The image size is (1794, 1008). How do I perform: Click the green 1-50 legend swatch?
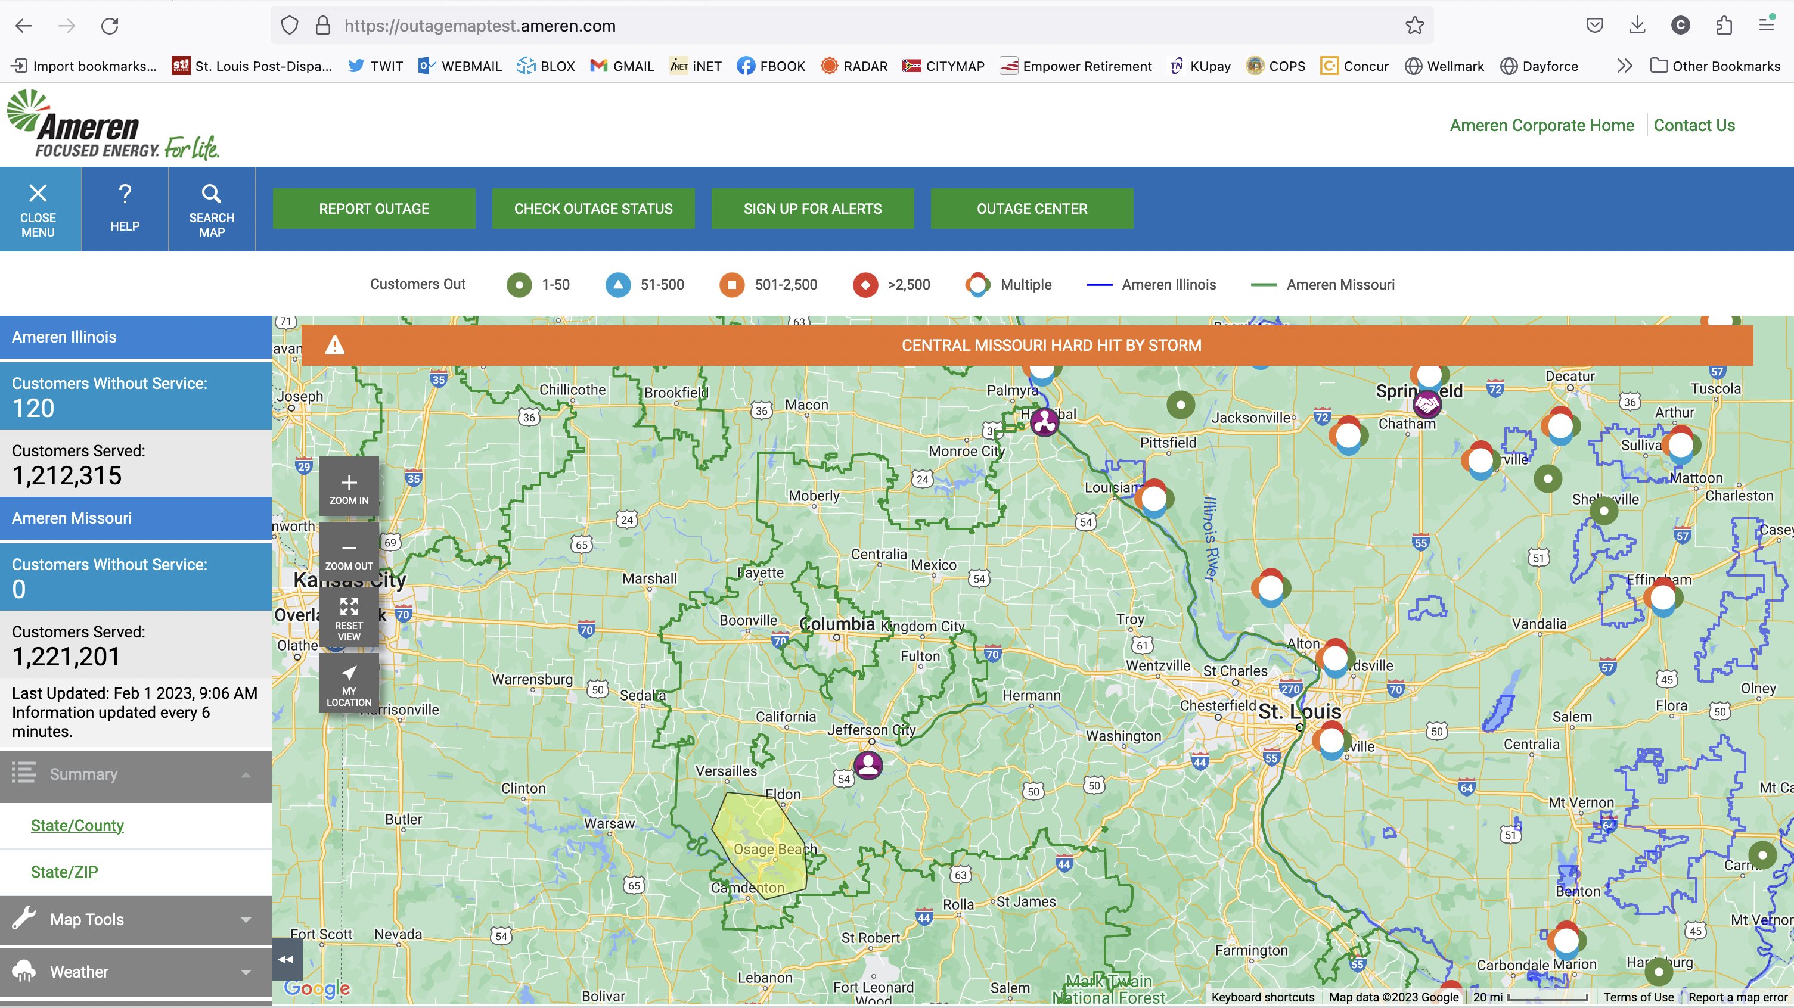pos(519,285)
